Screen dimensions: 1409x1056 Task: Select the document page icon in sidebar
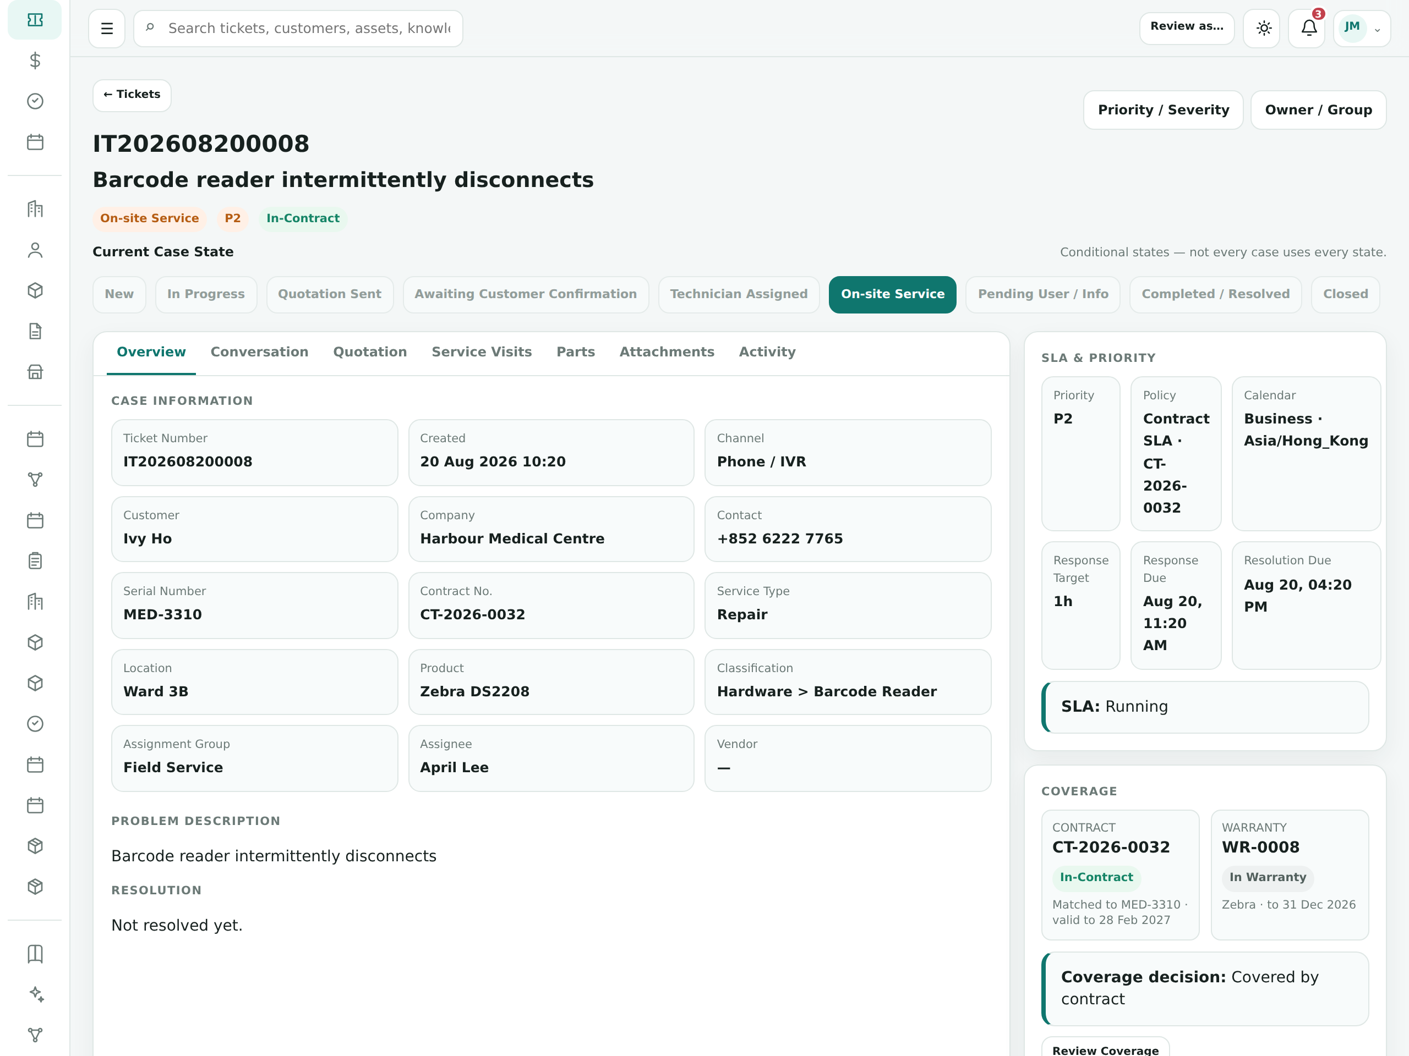pyautogui.click(x=35, y=331)
